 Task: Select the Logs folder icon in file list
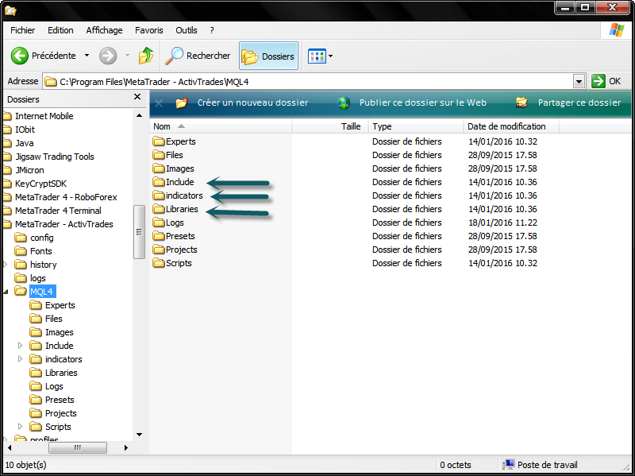159,223
